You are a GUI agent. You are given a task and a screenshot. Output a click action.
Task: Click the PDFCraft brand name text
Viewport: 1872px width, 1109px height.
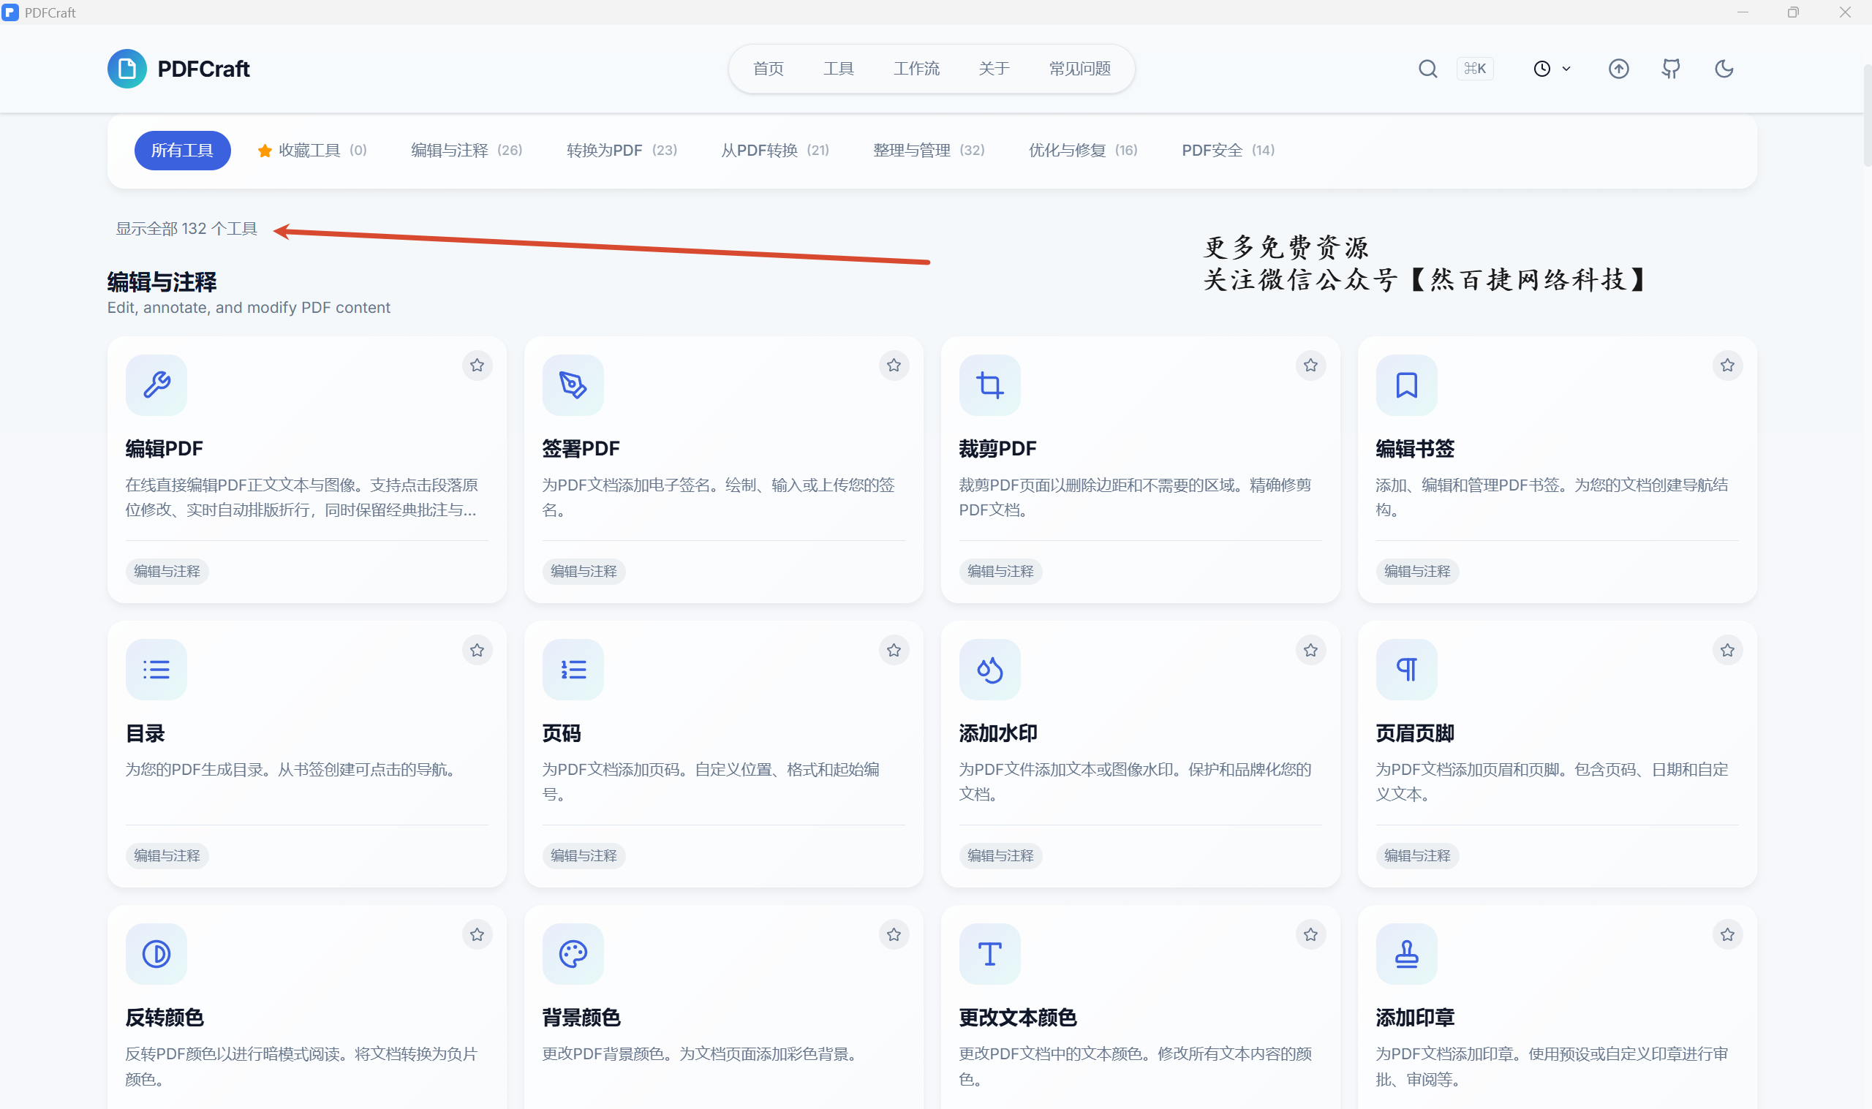203,69
